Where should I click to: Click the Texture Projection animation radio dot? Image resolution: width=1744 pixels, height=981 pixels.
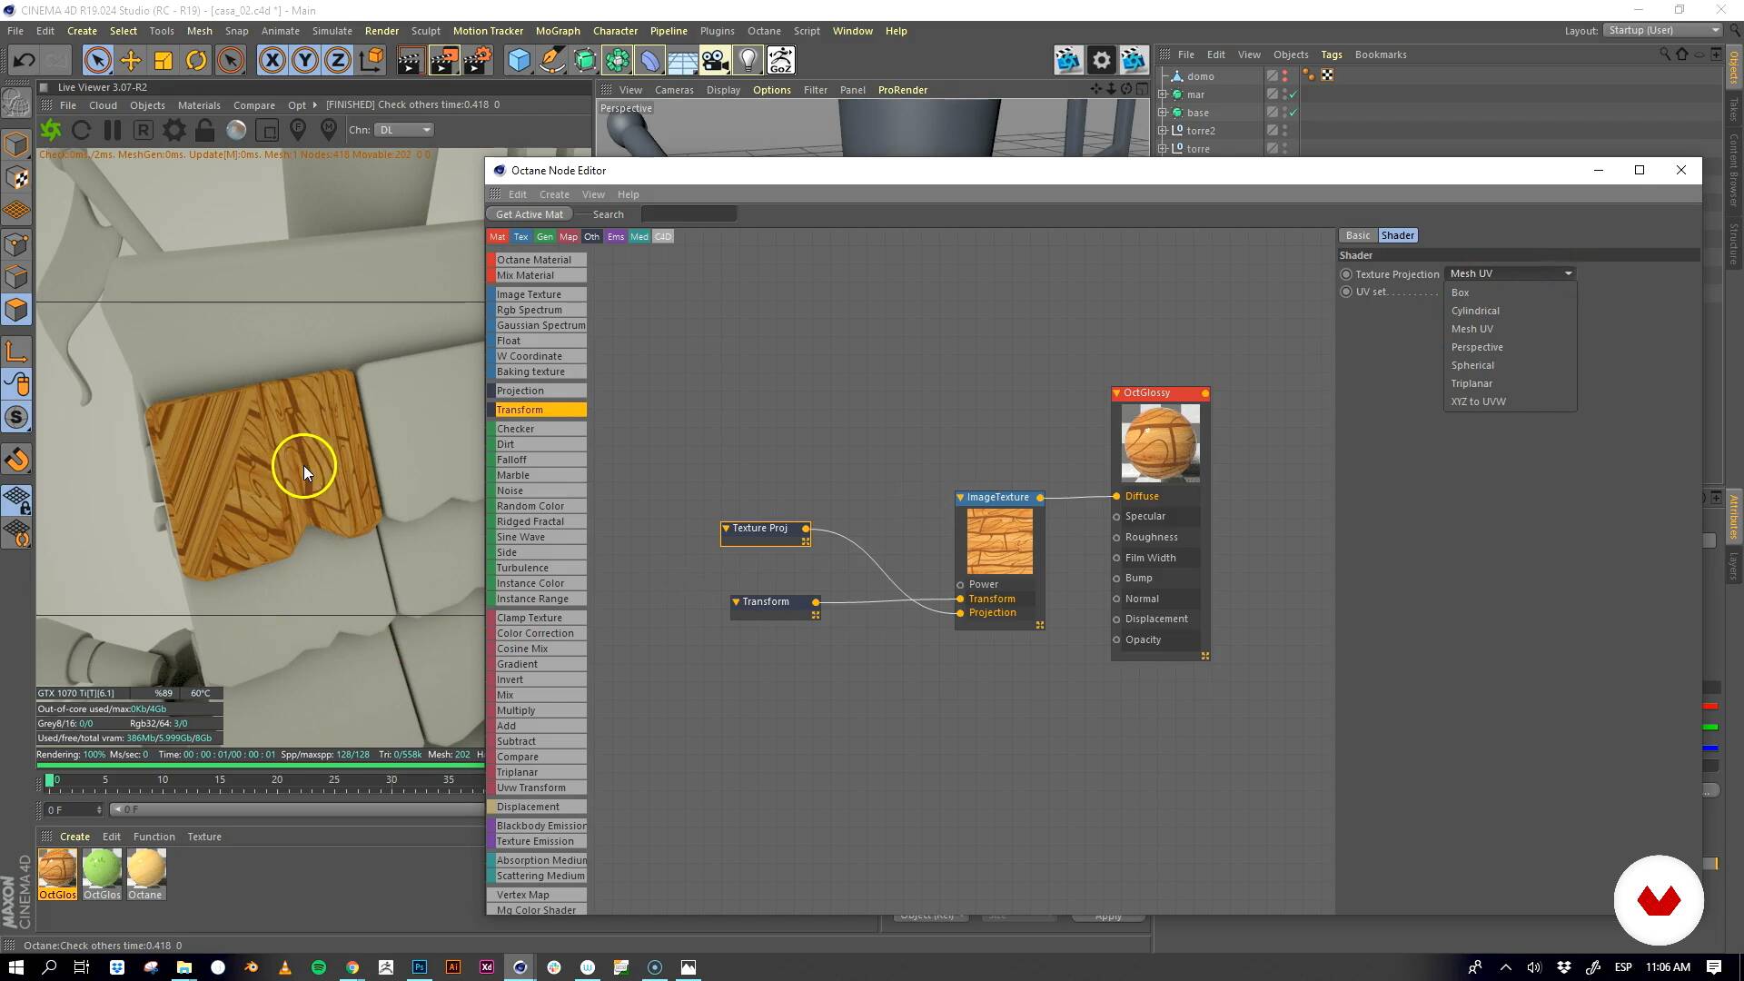point(1346,274)
